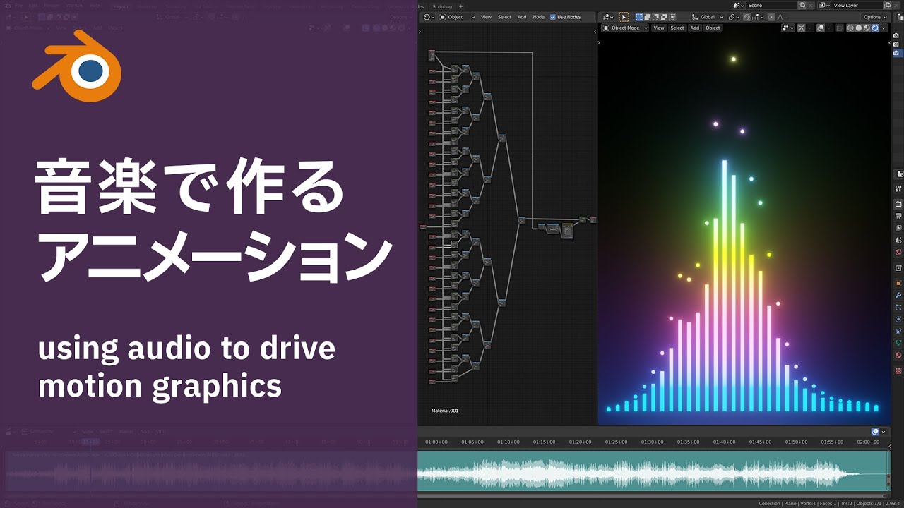Viewport: 904px width, 508px height.
Task: Open the Global transform orientation dropdown
Action: (708, 17)
